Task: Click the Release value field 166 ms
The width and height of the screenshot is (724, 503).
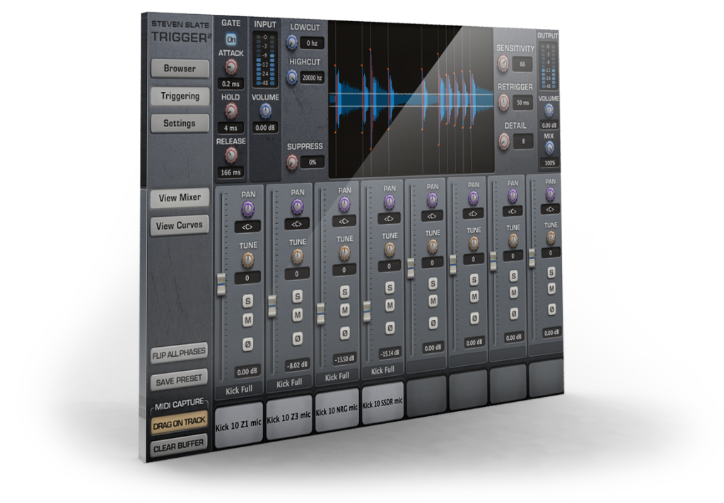Action: (230, 172)
